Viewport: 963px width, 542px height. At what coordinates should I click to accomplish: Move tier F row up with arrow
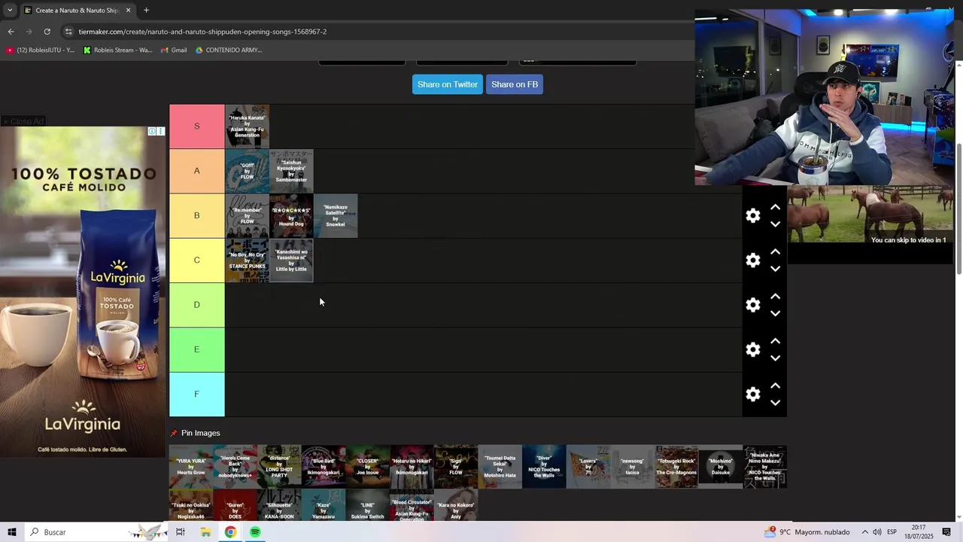coord(775,385)
